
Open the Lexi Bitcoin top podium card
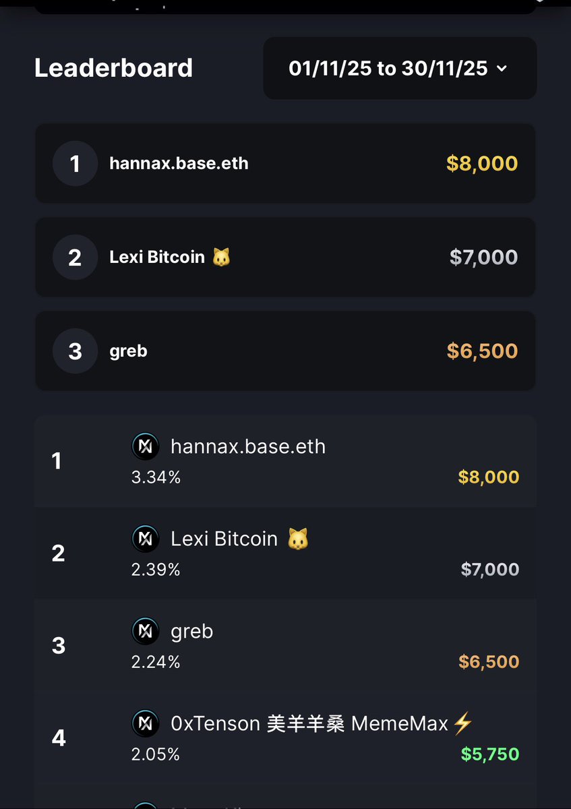[x=285, y=257]
